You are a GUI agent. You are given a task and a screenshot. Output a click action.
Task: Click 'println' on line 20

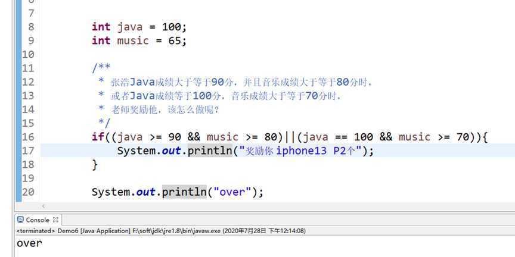point(184,192)
